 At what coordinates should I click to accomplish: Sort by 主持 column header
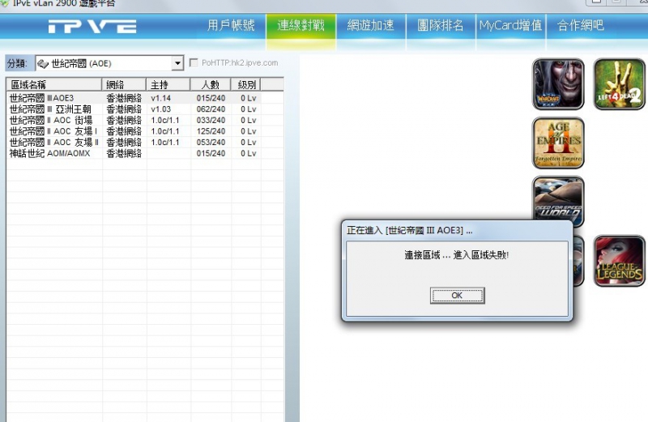[168, 85]
